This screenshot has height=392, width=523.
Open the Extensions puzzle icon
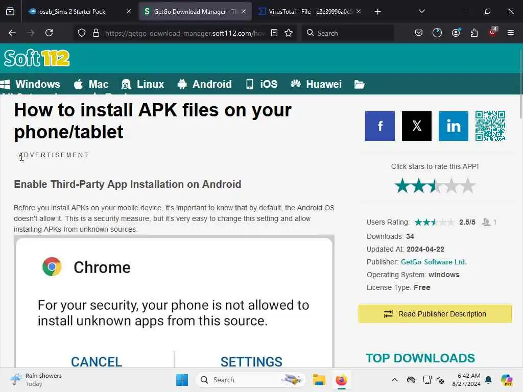[x=474, y=33]
